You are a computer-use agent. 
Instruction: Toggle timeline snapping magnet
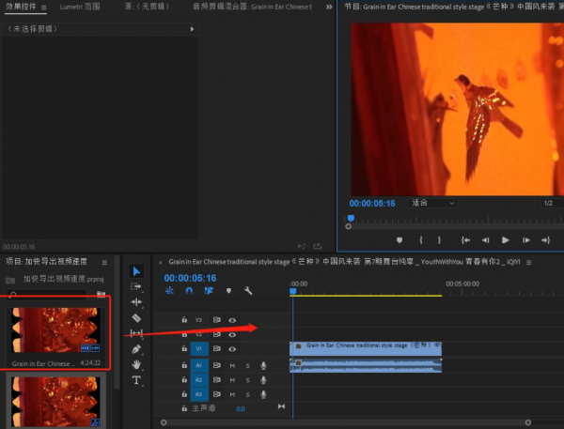pos(189,291)
